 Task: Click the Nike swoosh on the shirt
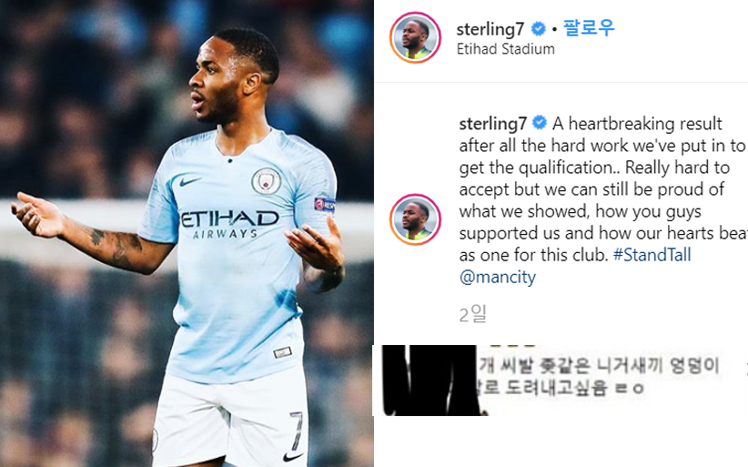(190, 182)
